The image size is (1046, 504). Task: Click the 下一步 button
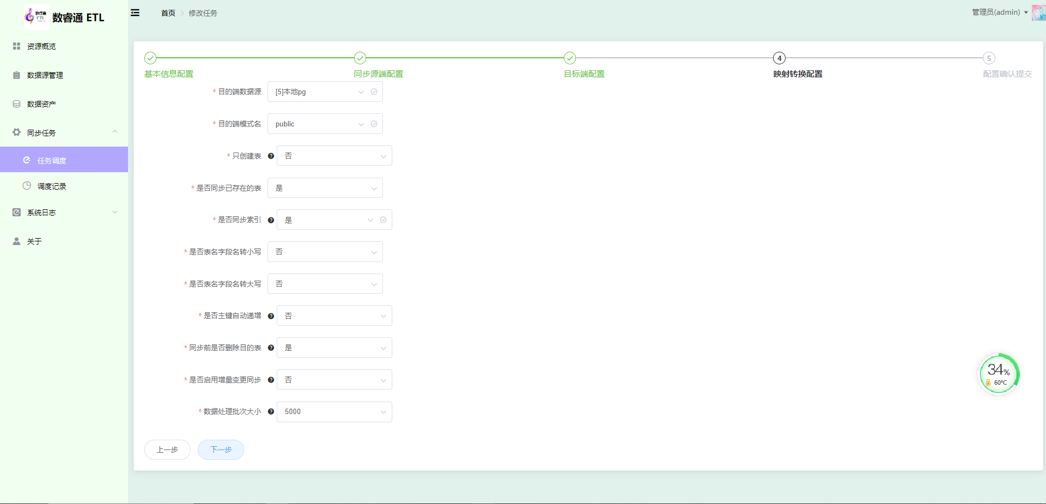[x=221, y=450]
